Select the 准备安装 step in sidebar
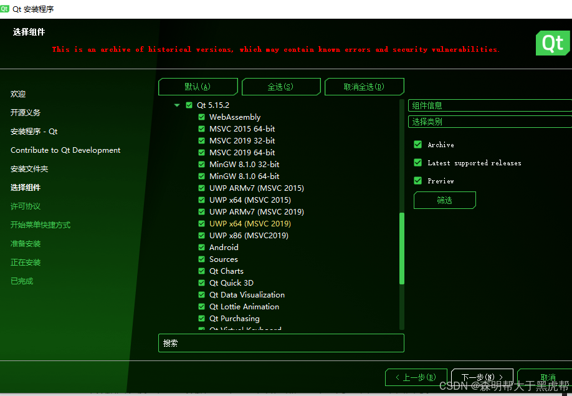This screenshot has width=572, height=396. coord(26,243)
